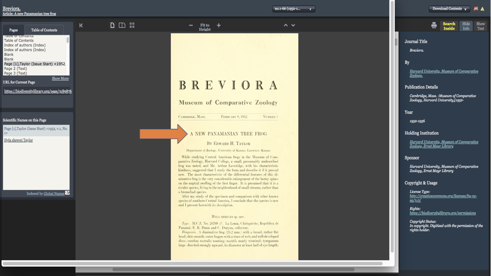Click the Mendeley icon near Download Contents
Screen dimensions: 491x276
tap(476, 9)
